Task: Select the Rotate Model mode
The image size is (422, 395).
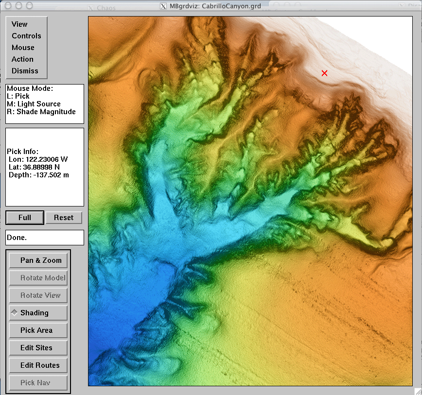Action: point(38,278)
